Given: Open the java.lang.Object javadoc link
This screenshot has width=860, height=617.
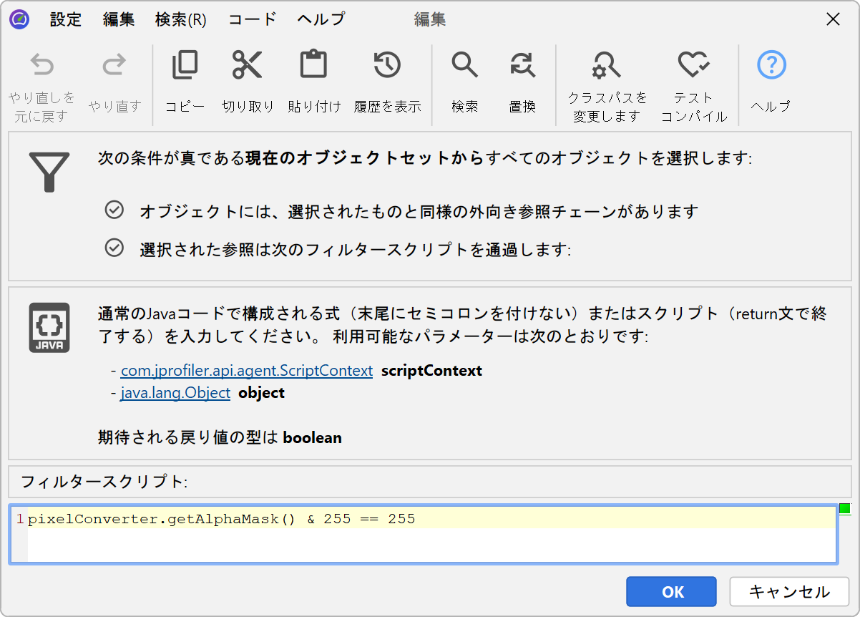Looking at the screenshot, I should tap(175, 393).
